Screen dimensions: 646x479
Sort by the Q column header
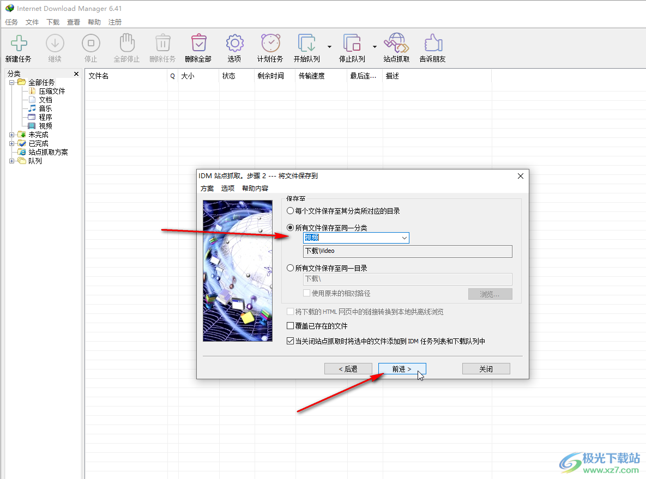173,76
